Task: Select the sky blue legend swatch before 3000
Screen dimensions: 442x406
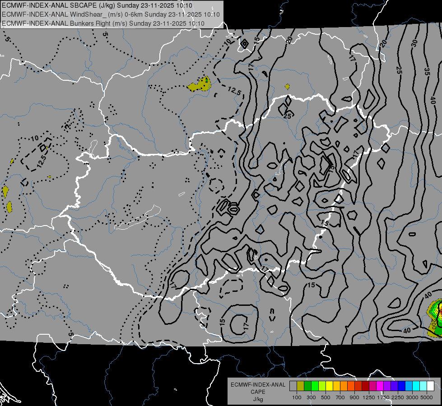Action: pos(409,386)
